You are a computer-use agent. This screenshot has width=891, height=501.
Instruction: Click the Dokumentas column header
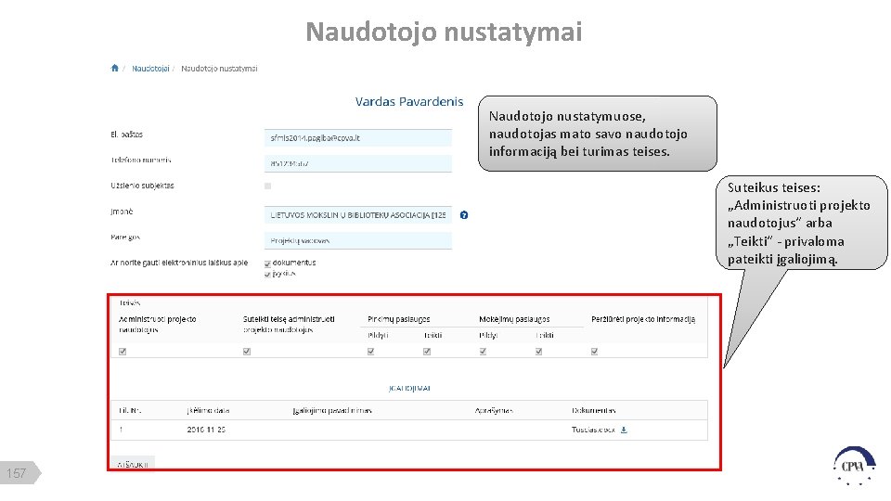pos(594,411)
